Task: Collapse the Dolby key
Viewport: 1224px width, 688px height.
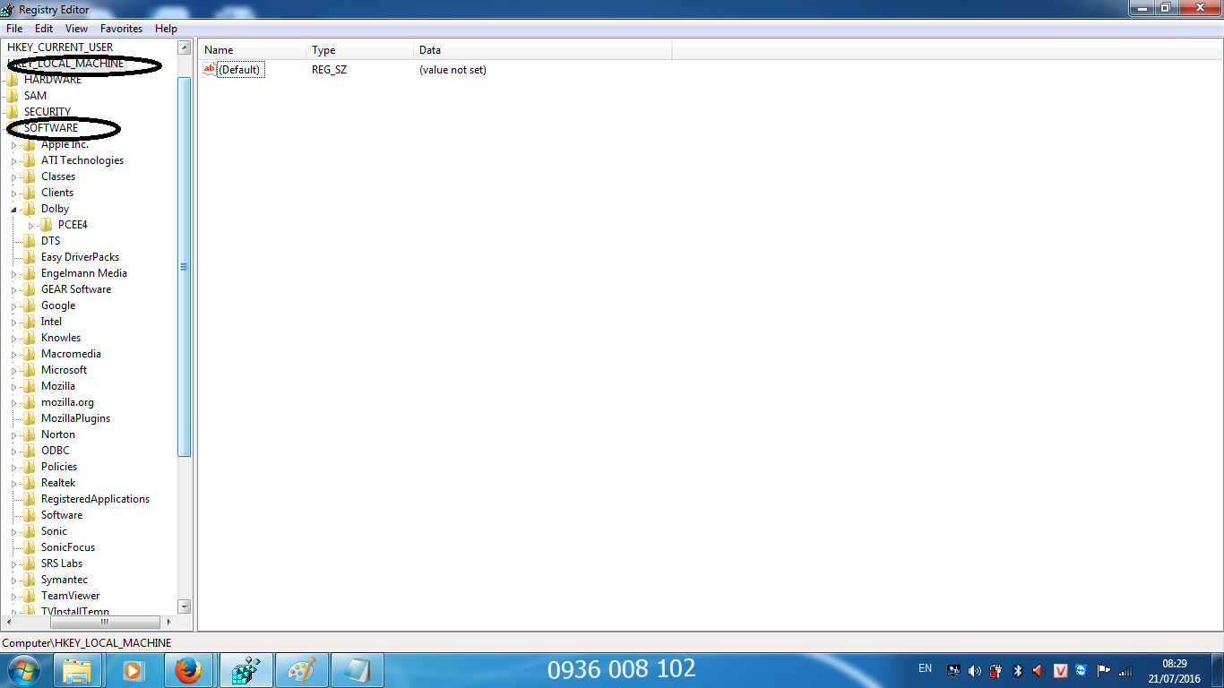Action: point(13,210)
